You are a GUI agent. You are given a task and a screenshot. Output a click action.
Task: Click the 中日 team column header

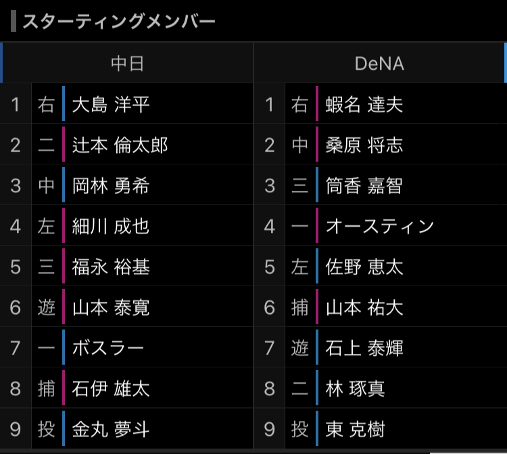coord(127,63)
